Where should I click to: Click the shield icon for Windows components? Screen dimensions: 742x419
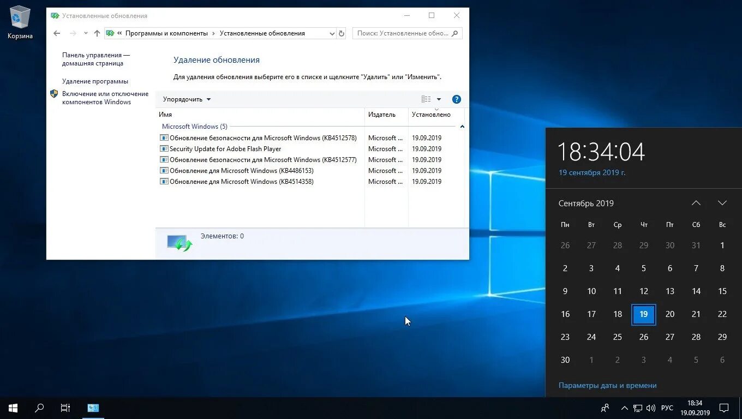pos(54,94)
